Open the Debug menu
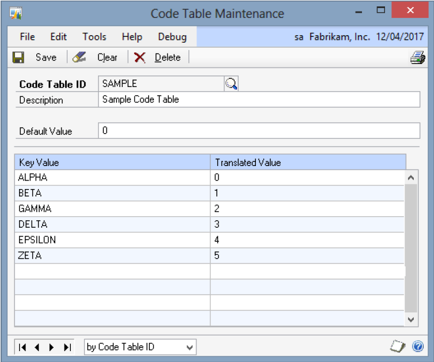The image size is (434, 362). pyautogui.click(x=172, y=37)
